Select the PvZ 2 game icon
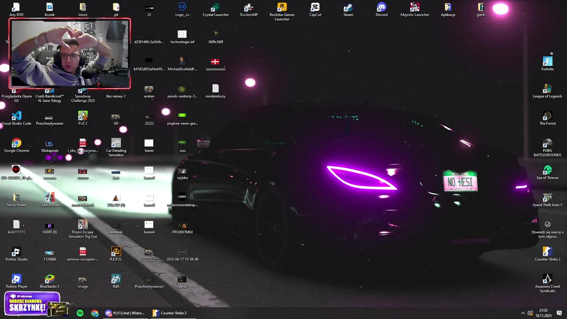Screen dimensions: 567x319 coord(83,118)
